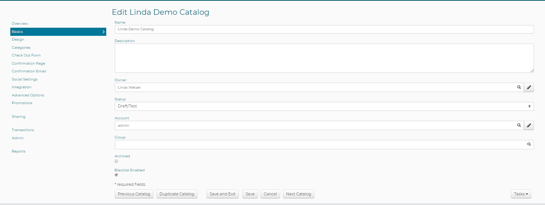This screenshot has width=545, height=205.
Task: Click the required fields note text
Action: click(130, 184)
